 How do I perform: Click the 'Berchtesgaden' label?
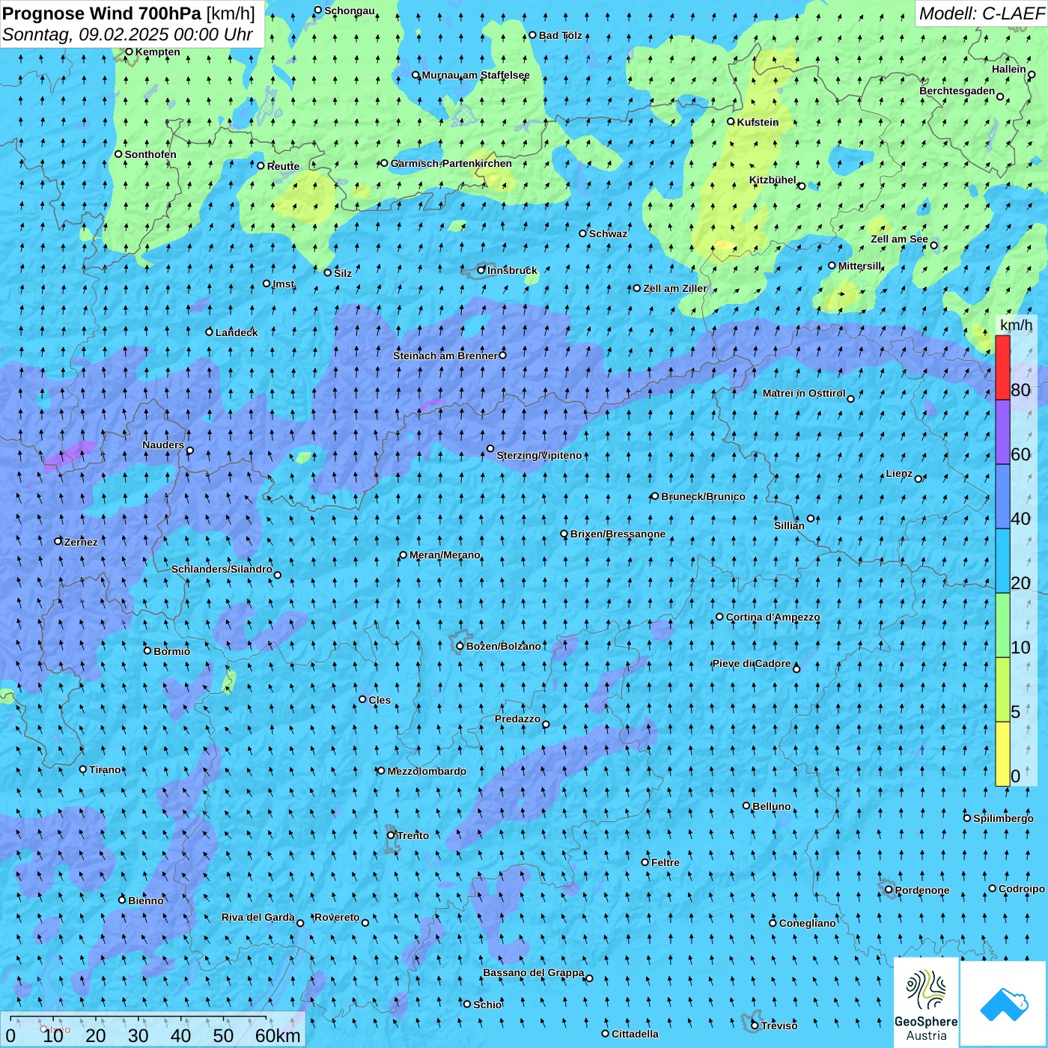(x=957, y=91)
